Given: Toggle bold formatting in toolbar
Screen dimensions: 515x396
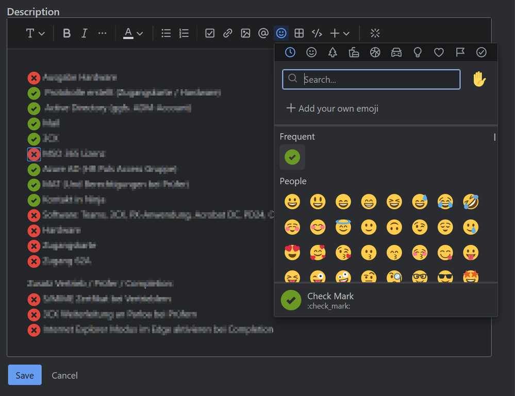Looking at the screenshot, I should pyautogui.click(x=67, y=33).
